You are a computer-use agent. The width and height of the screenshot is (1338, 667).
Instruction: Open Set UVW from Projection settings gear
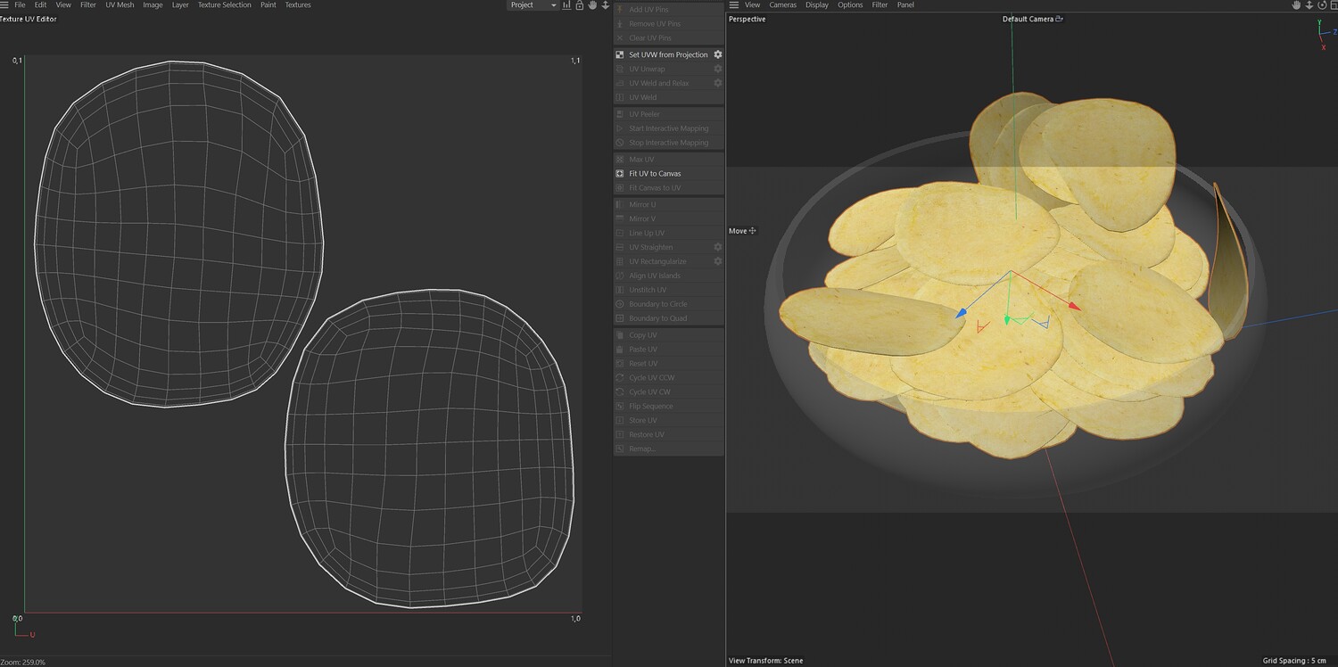tap(717, 54)
